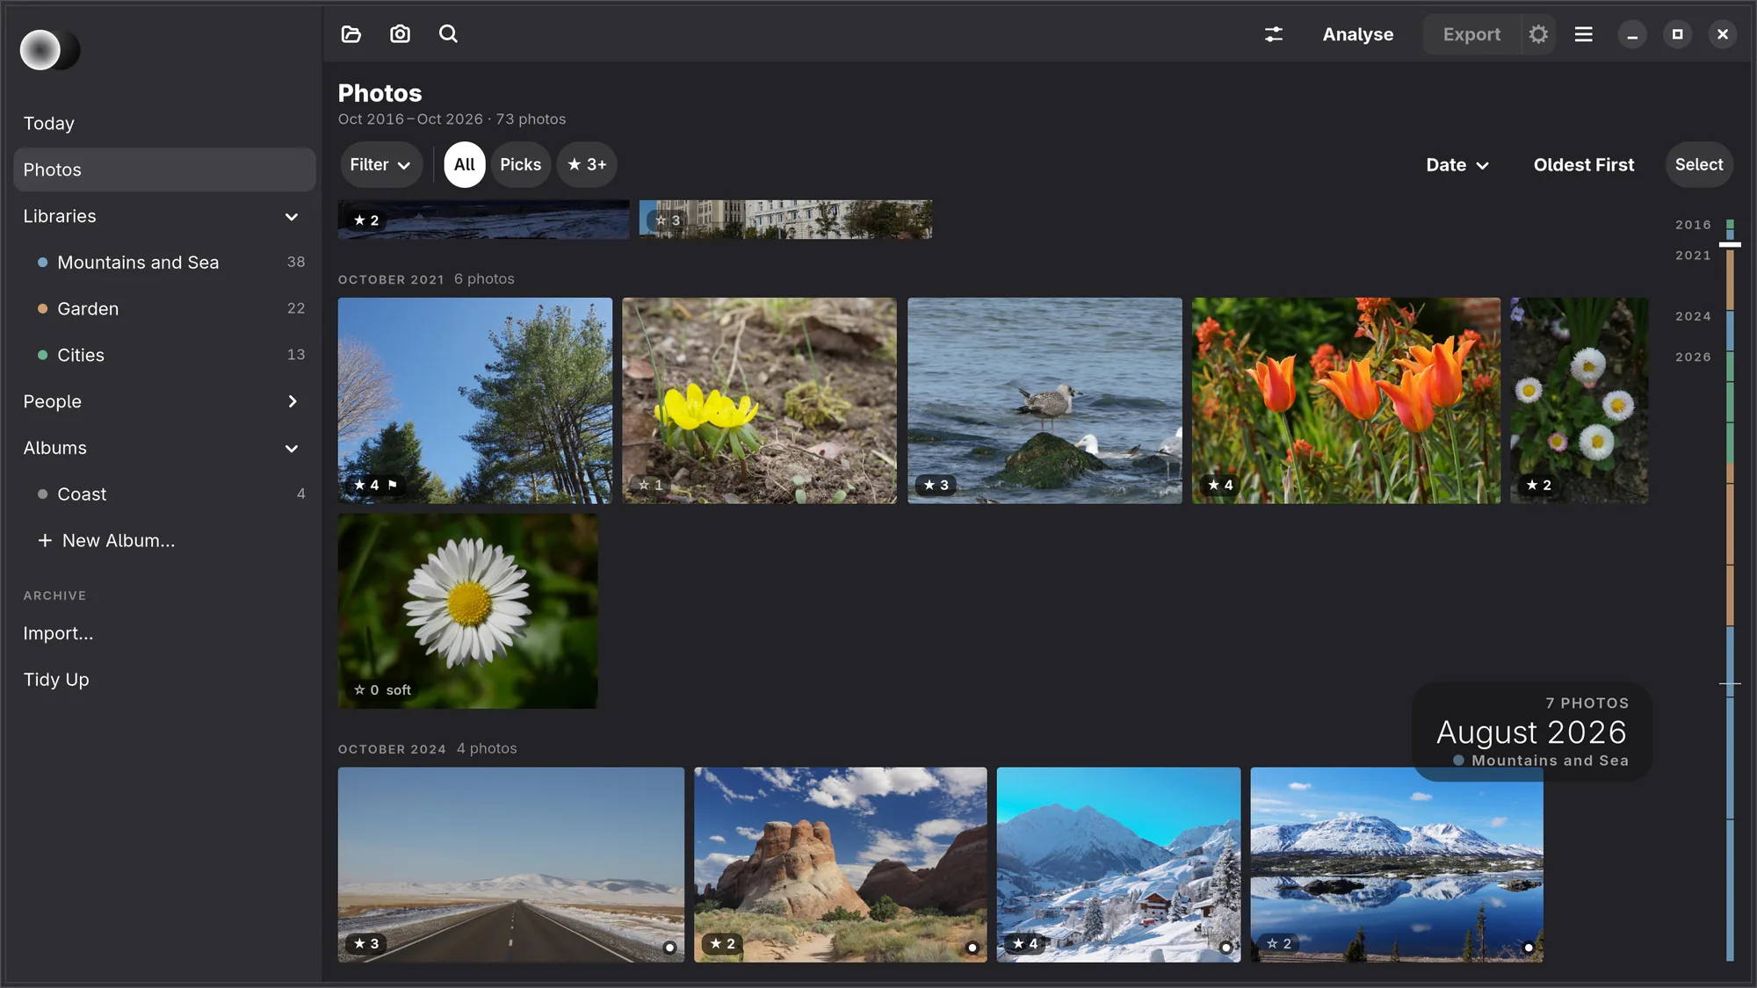Toggle the selection circle on the desert road photo
Image resolution: width=1757 pixels, height=988 pixels.
coord(669,948)
